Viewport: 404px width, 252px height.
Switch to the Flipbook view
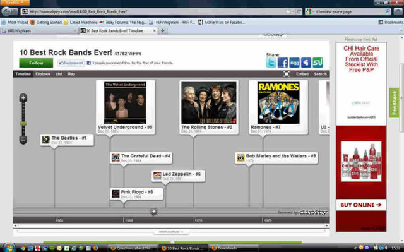pos(43,74)
